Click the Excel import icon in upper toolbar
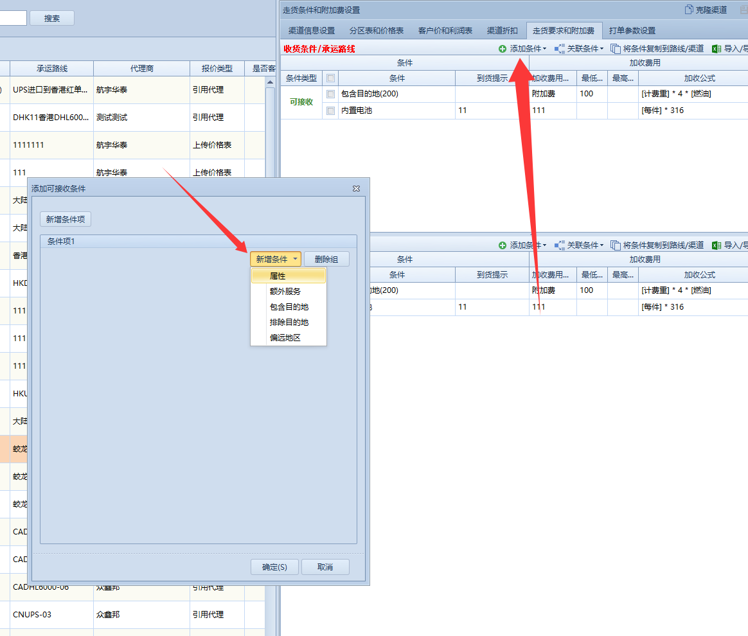 pyautogui.click(x=717, y=49)
